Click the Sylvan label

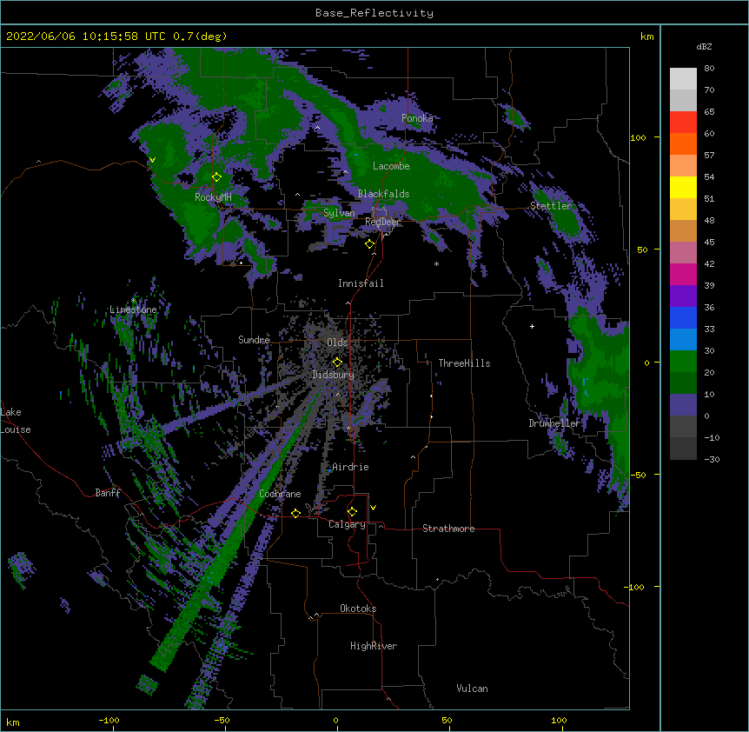pos(339,213)
